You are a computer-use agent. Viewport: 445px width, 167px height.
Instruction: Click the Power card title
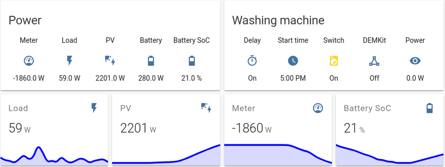(25, 20)
